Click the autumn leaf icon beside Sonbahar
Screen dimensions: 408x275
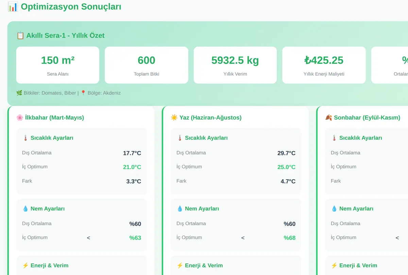(x=328, y=118)
